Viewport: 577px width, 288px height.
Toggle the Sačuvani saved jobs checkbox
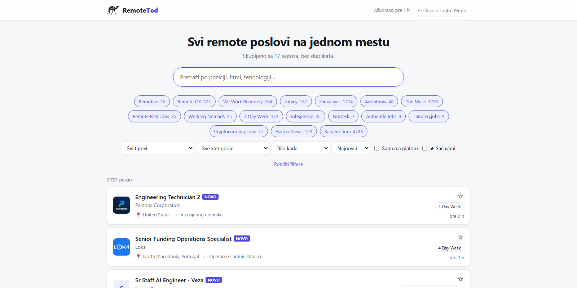point(424,148)
